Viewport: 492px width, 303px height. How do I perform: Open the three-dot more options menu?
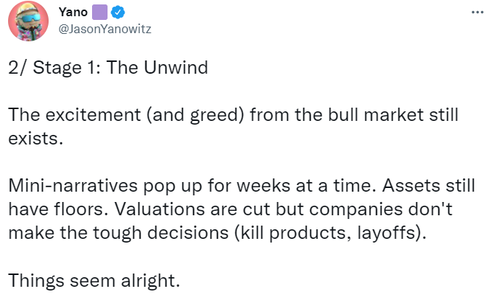point(477,15)
